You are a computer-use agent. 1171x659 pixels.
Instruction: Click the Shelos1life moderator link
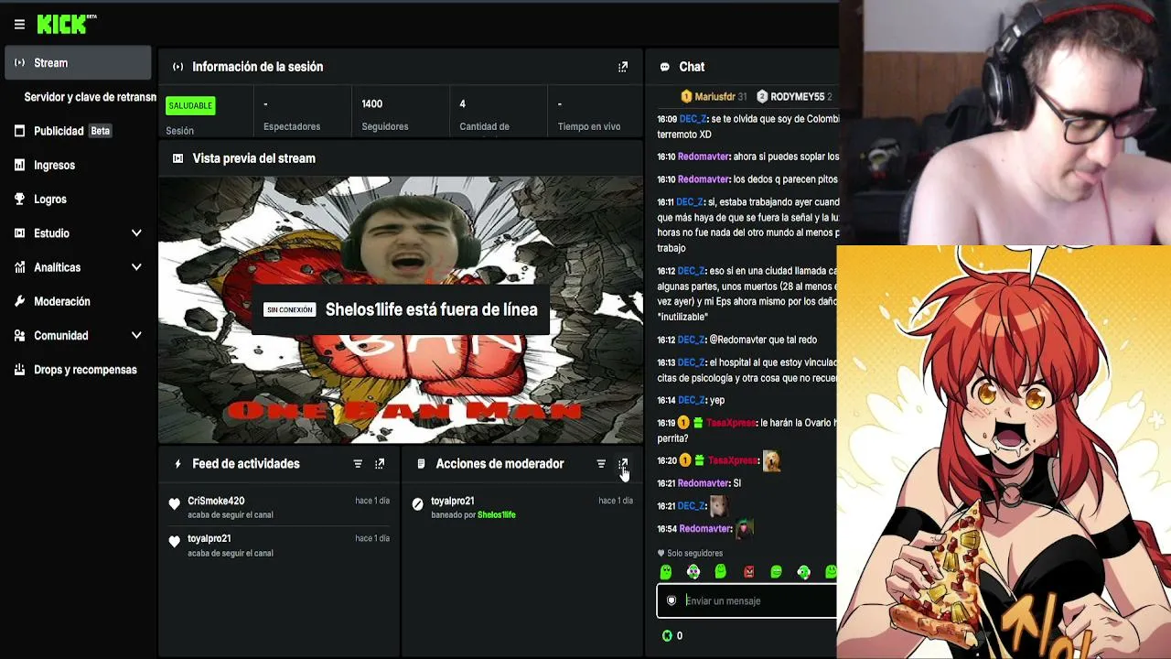point(497,515)
